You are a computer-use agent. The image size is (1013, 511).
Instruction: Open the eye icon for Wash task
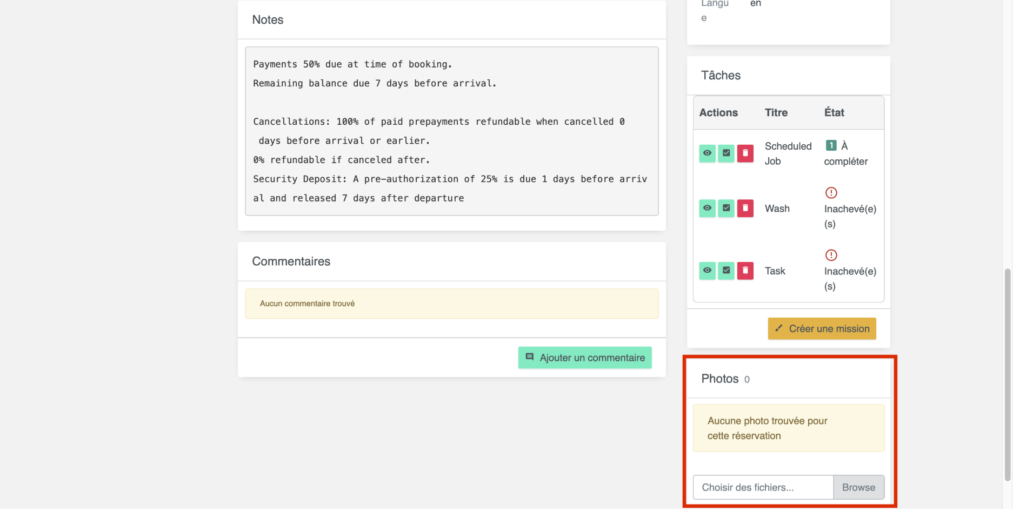pos(707,208)
